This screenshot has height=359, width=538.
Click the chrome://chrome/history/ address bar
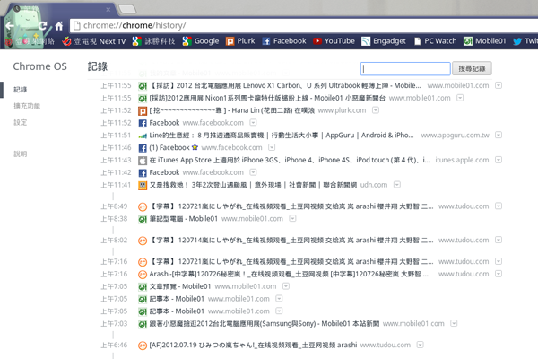pyautogui.click(x=304, y=25)
